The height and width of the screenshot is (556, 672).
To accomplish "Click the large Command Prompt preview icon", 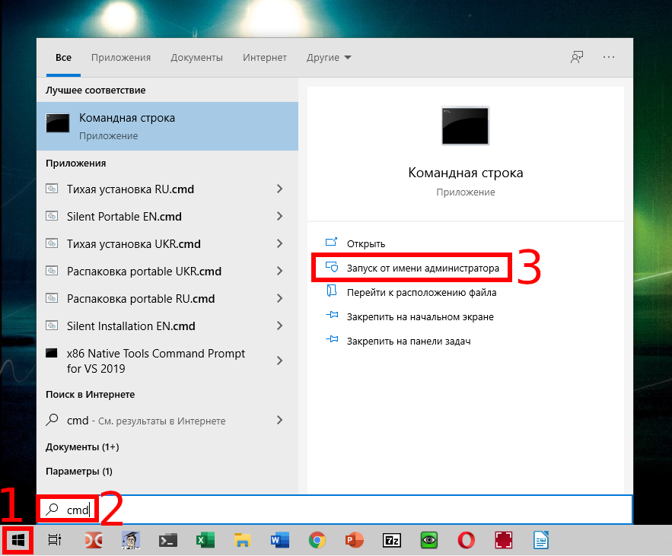I will (x=466, y=125).
